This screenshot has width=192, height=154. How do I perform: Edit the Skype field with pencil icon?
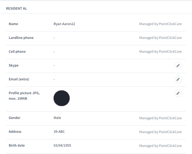point(178,66)
